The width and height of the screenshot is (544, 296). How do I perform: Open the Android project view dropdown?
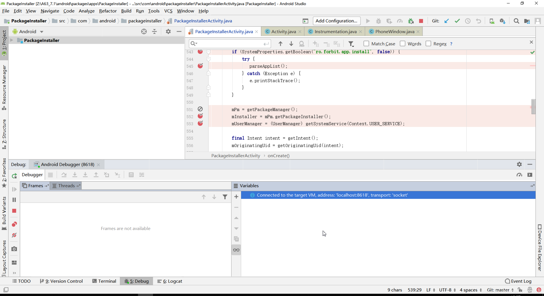point(41,31)
